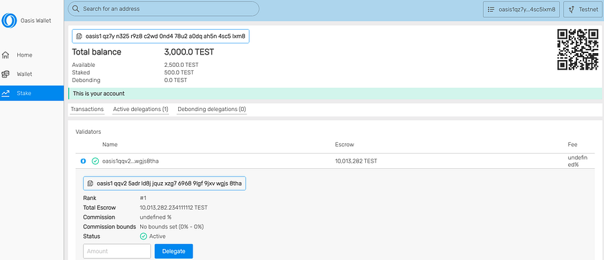
Task: Click No bounds set (0% - 0%) text
Action: pos(171,226)
